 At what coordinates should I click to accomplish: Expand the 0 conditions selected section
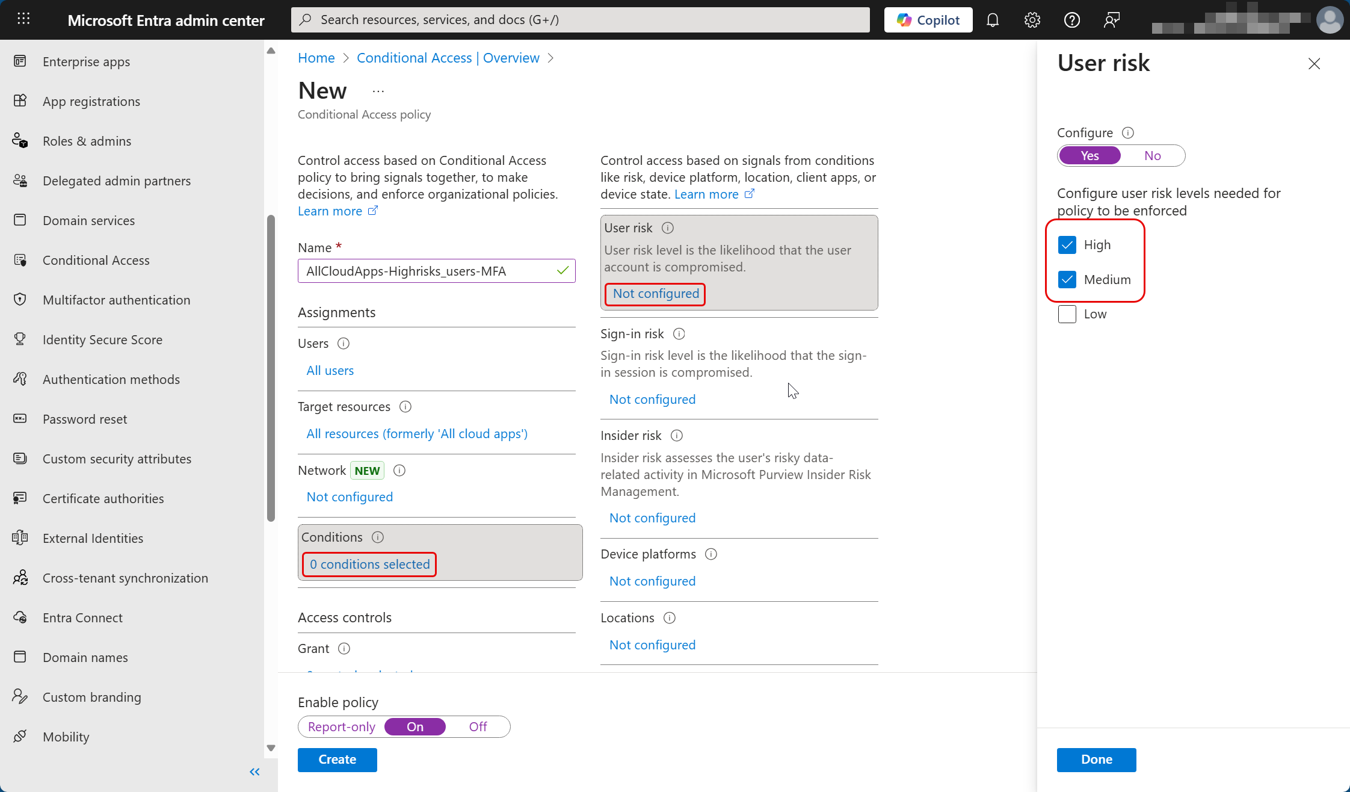(369, 565)
